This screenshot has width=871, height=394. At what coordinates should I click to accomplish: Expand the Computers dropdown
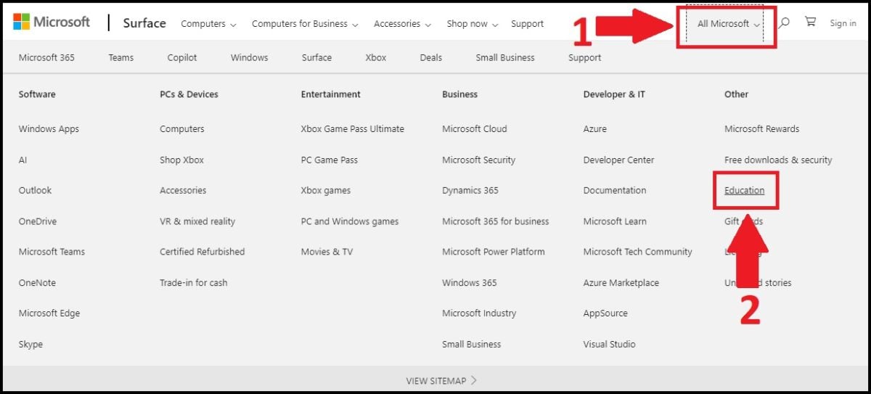[x=208, y=24]
